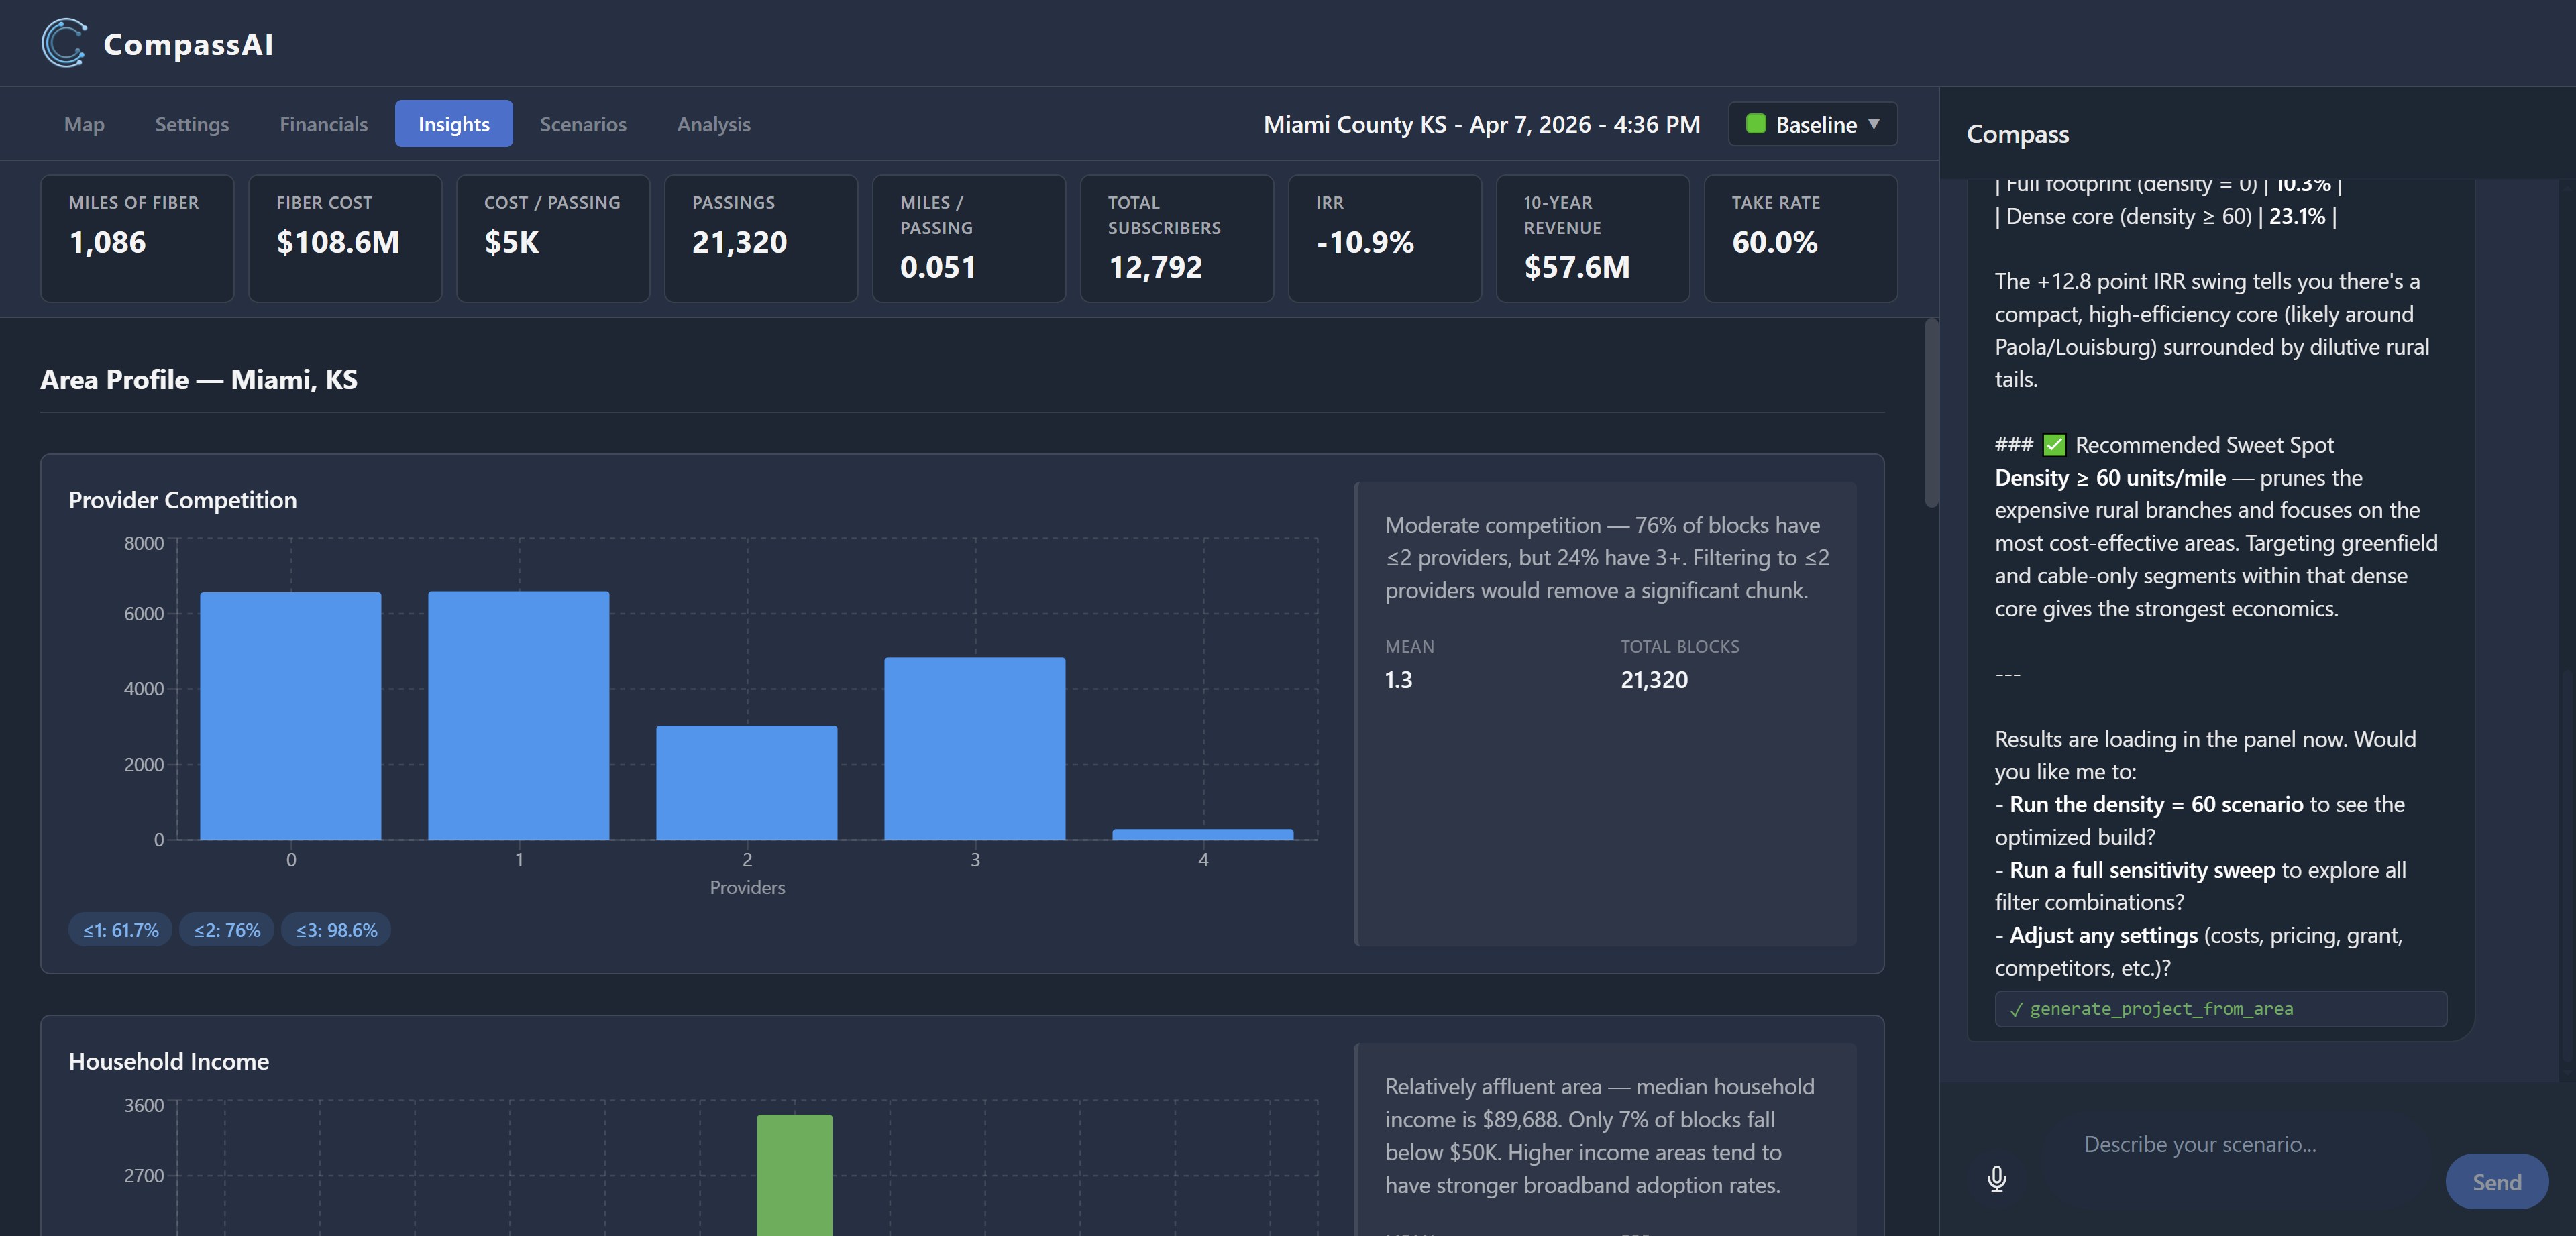This screenshot has height=1236, width=2576.
Task: Select the Insights tab
Action: [x=453, y=124]
